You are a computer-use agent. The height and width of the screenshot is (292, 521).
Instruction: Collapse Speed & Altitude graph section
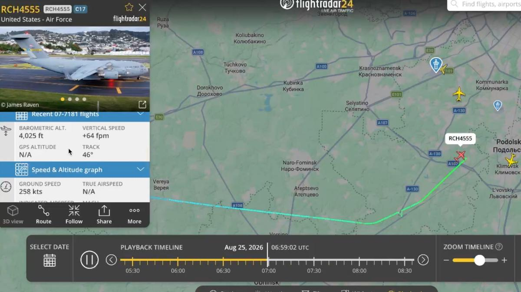pyautogui.click(x=140, y=169)
